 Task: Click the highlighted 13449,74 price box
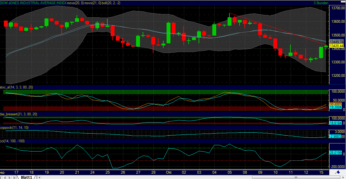point(336,42)
